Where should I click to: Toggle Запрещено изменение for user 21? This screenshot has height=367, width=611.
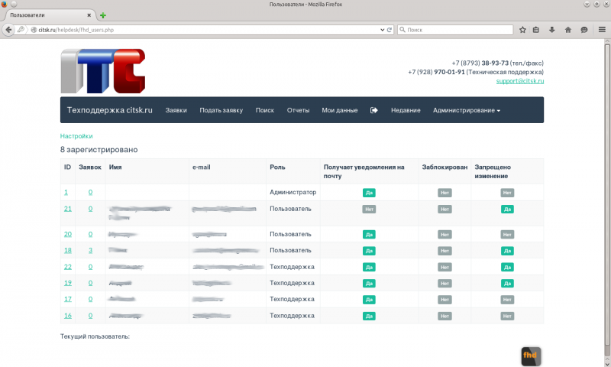(507, 209)
